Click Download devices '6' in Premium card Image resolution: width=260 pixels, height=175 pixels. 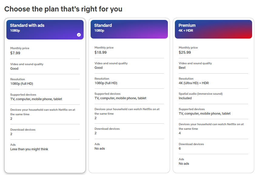click(180, 148)
